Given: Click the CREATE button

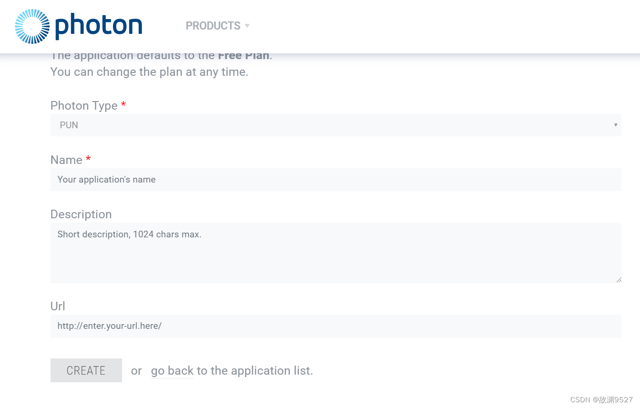Looking at the screenshot, I should pos(86,370).
